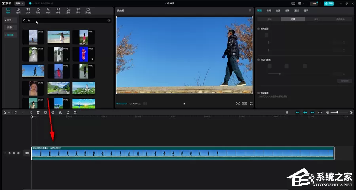This screenshot has width=356, height=190.
Task: Click the rotate tool icon
Action: (68, 113)
